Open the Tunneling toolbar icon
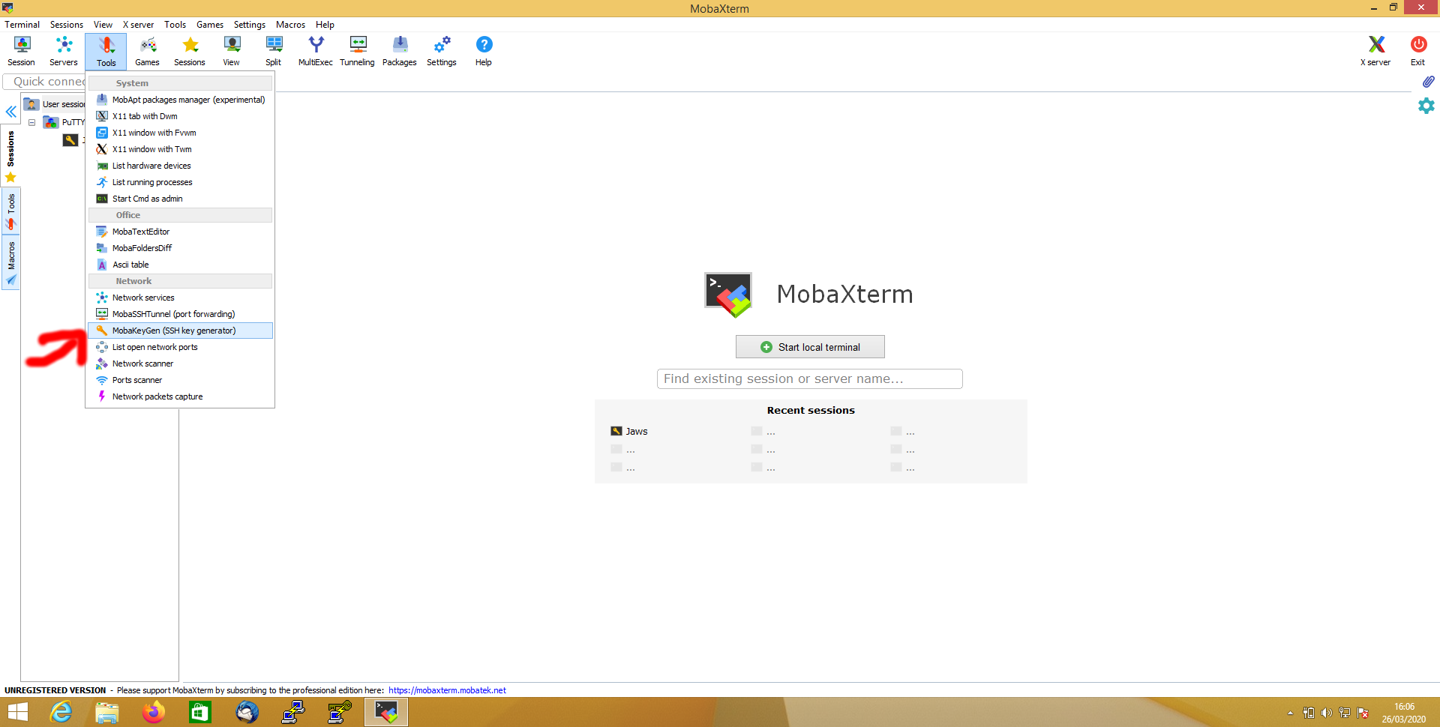 click(358, 51)
